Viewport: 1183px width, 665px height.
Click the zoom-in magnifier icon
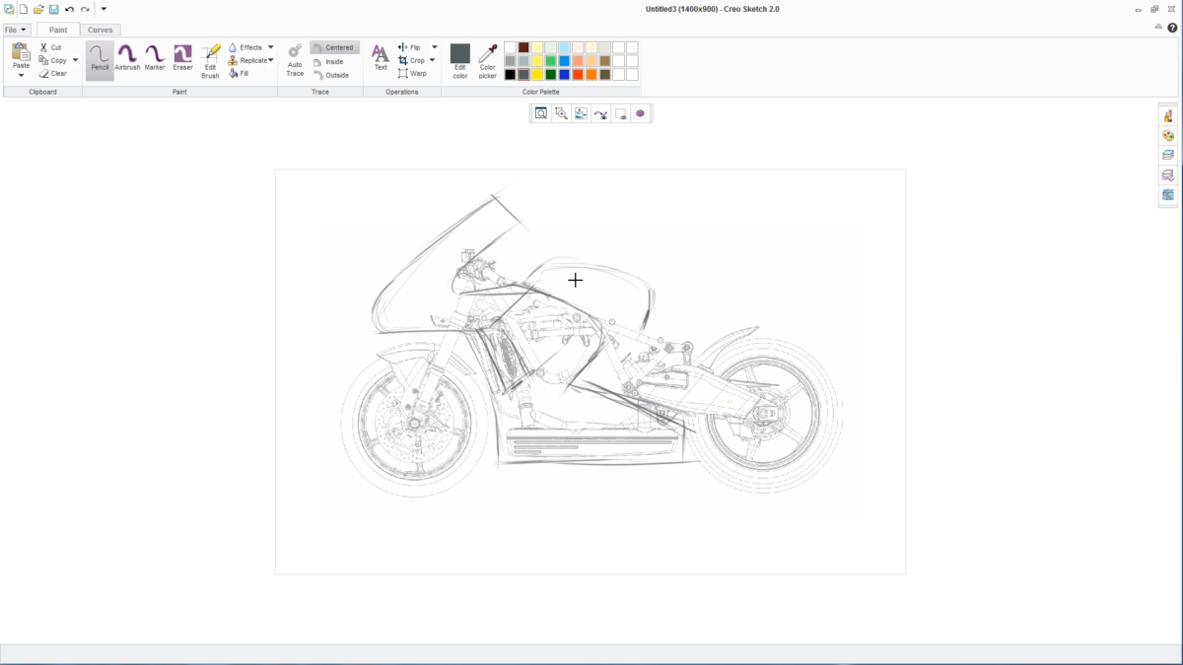(561, 114)
